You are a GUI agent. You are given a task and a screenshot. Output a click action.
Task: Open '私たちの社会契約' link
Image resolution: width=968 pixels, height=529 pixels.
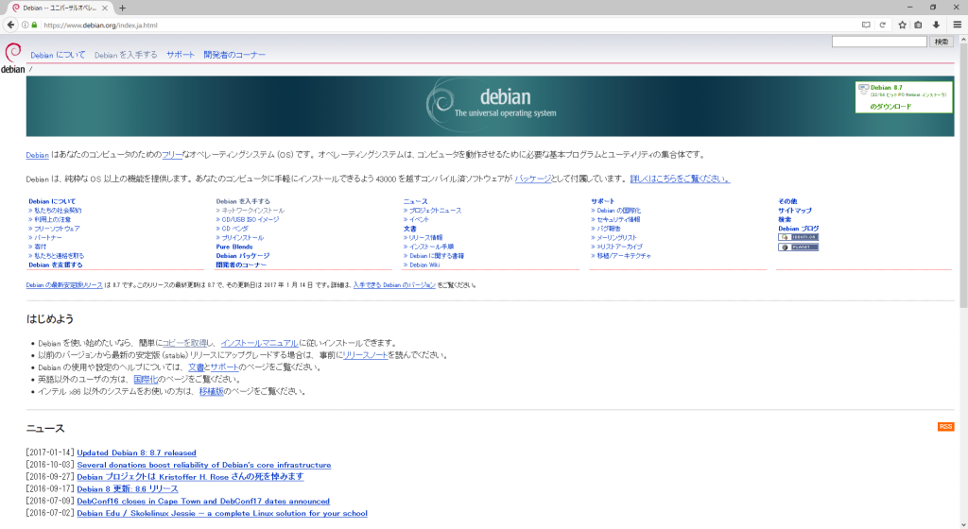tap(58, 211)
